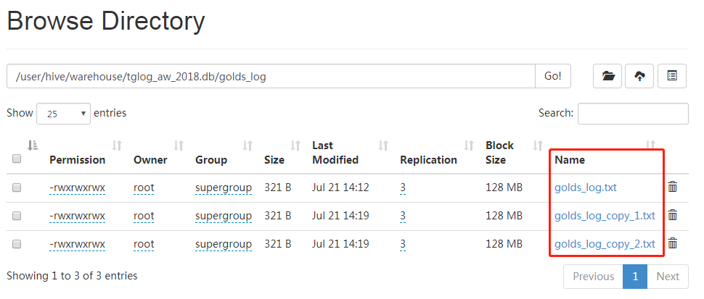Open the golds_log_copy_1.txt file link
The width and height of the screenshot is (704, 299).
coord(605,216)
